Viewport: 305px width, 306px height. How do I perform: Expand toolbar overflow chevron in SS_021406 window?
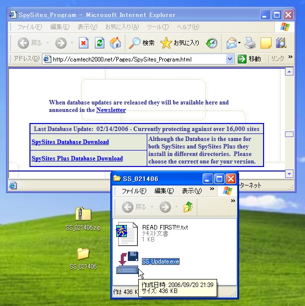(233, 200)
